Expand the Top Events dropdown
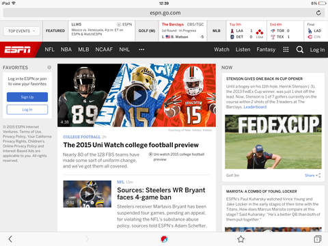 22,31
